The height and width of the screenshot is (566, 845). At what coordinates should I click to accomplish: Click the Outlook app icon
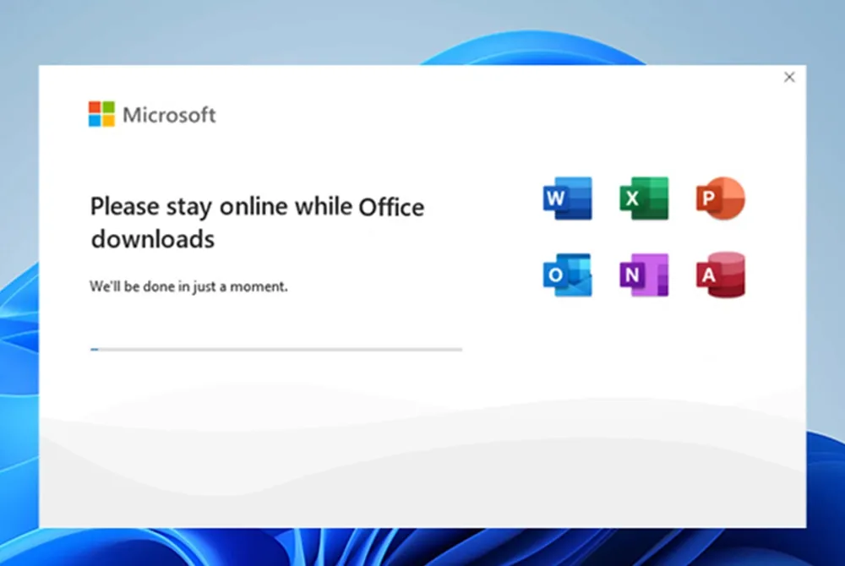coord(568,275)
